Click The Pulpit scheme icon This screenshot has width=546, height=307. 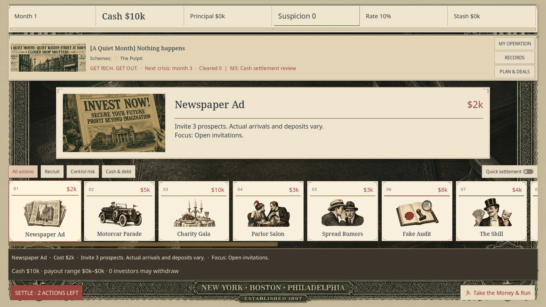116,58
